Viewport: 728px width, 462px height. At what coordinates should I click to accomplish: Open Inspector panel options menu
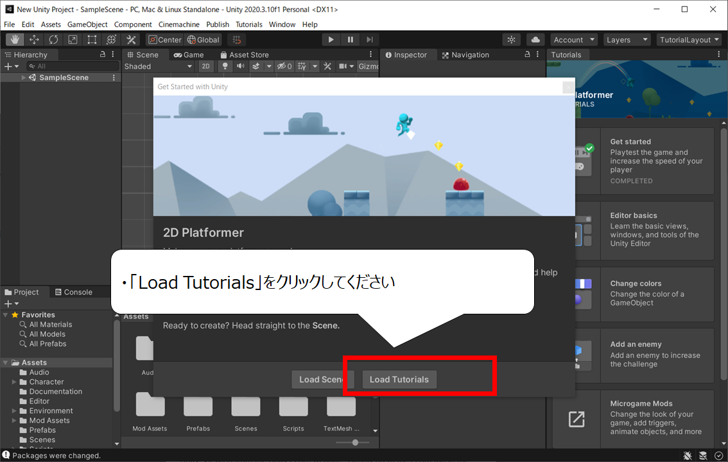coord(537,55)
